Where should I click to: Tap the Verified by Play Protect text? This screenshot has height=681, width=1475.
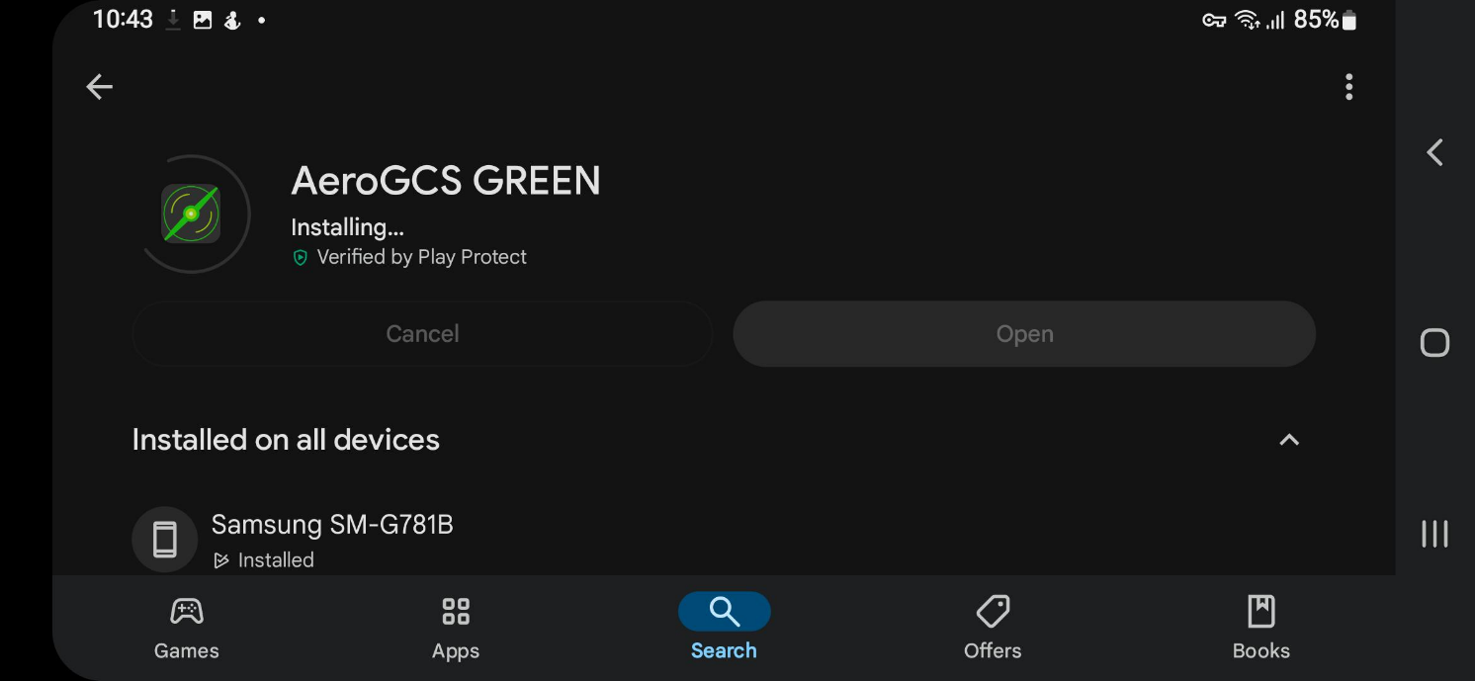[x=422, y=258]
